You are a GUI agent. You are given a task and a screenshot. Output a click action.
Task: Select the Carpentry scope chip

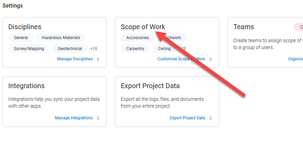[x=135, y=49]
